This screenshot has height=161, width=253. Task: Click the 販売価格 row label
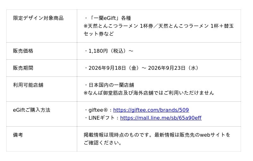23,51
